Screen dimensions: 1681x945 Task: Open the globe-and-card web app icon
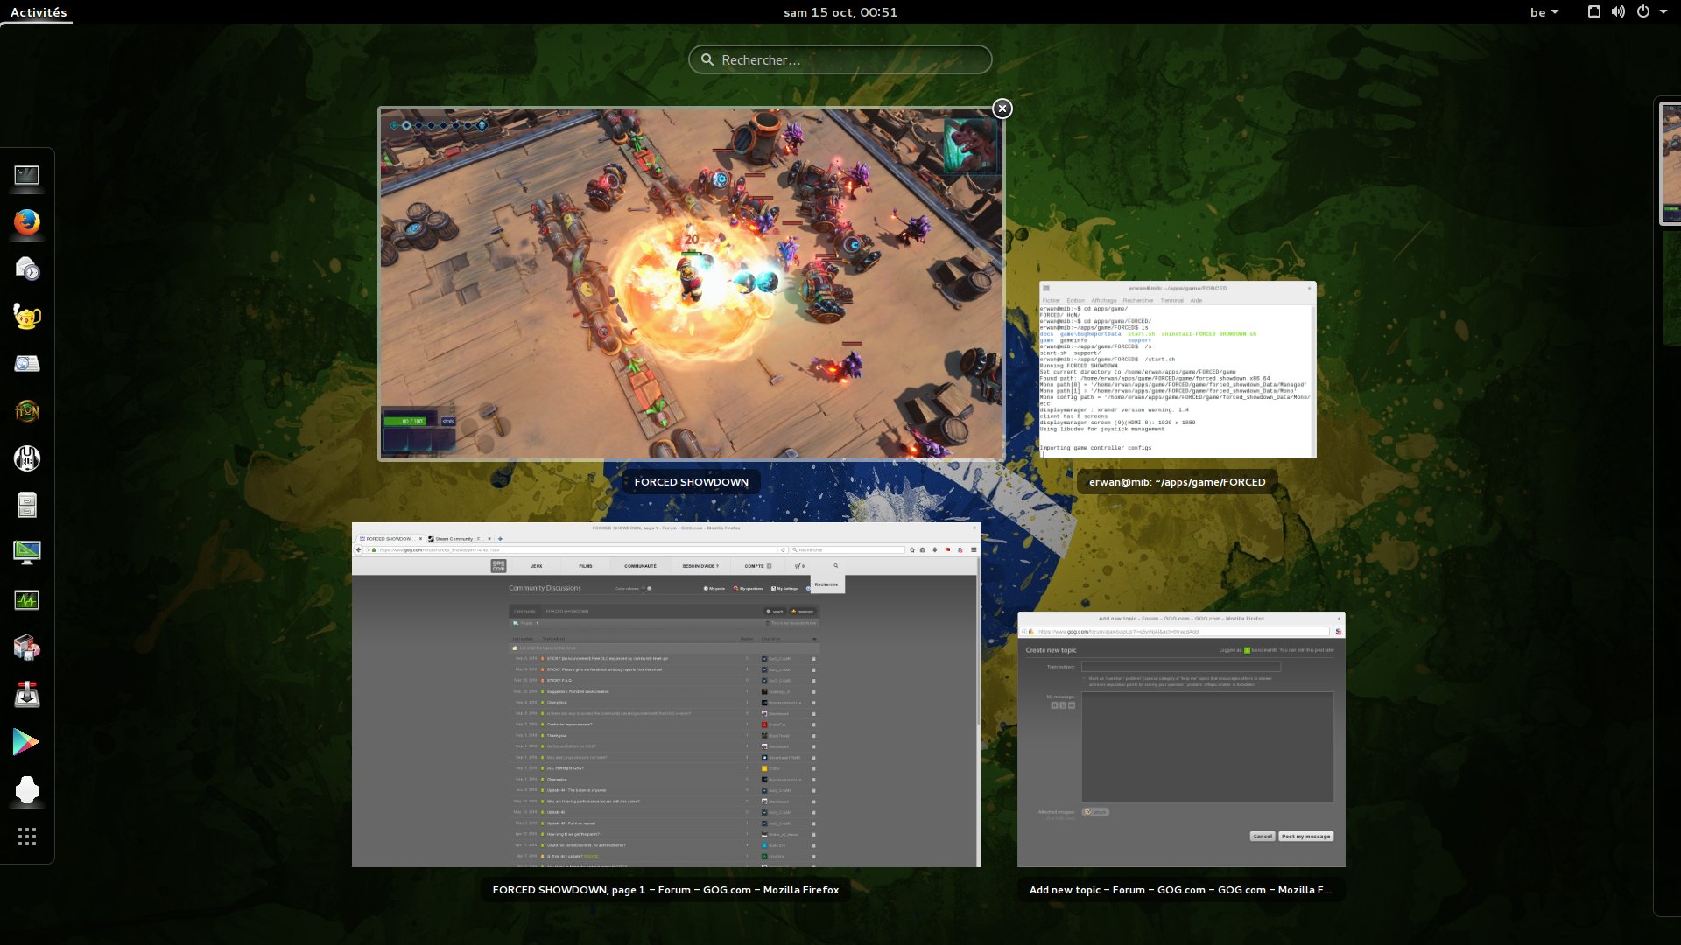[x=27, y=363]
